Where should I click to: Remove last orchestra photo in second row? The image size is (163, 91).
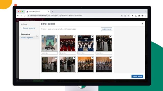click(111, 58)
